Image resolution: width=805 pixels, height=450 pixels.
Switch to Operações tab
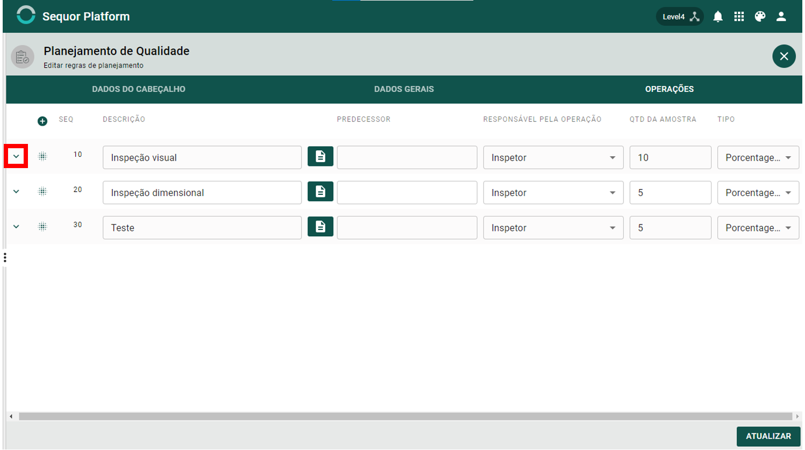pyautogui.click(x=670, y=89)
